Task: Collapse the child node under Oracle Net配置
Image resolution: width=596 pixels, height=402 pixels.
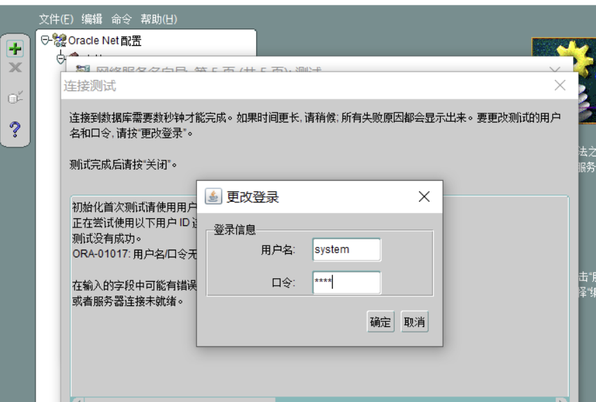Action: [61, 59]
